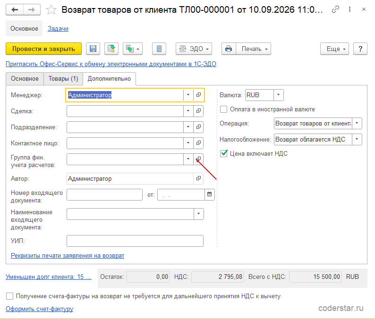The height and width of the screenshot is (319, 375).
Task: Open the Контактное лицо linked record icon
Action: [198, 143]
